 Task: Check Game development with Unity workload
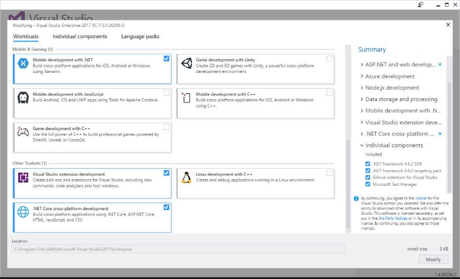tap(330, 59)
